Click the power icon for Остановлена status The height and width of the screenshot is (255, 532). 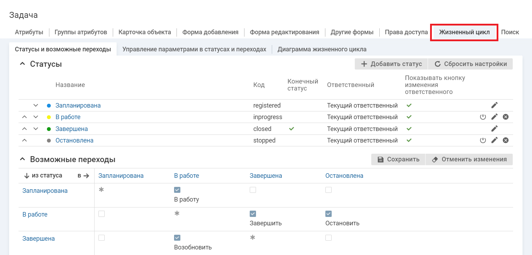[x=483, y=140]
